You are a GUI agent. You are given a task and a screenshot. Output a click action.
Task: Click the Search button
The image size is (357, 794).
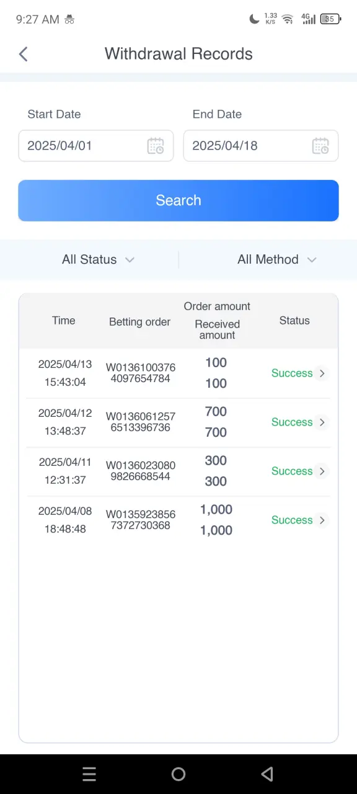point(178,200)
